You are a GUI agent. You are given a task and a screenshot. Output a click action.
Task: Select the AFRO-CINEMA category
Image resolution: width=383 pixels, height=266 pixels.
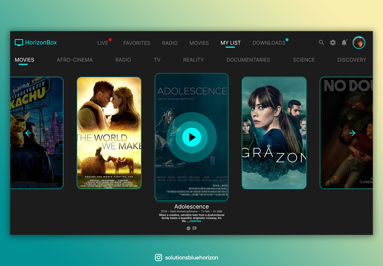(x=75, y=60)
